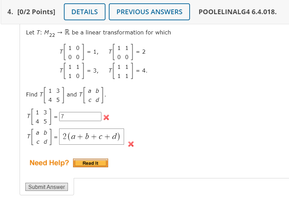
Task: Click the question number 4 header
Action: point(10,11)
